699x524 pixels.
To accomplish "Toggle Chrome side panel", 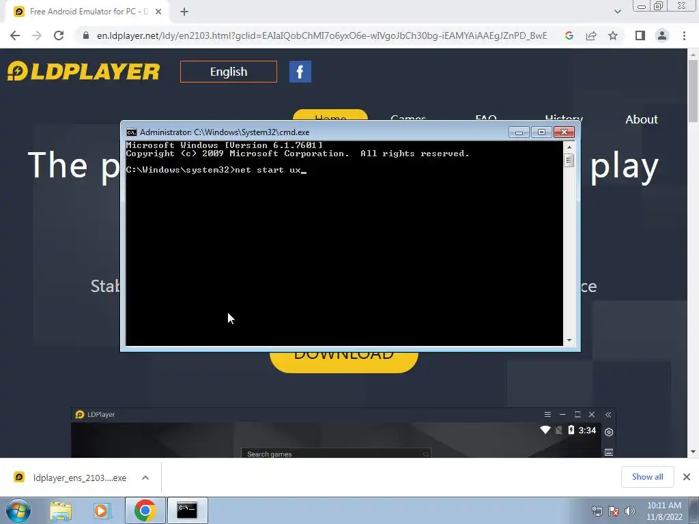I will click(640, 35).
